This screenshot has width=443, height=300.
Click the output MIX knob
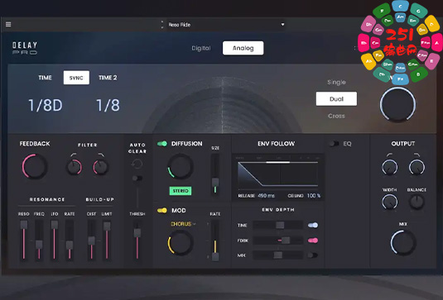(403, 242)
